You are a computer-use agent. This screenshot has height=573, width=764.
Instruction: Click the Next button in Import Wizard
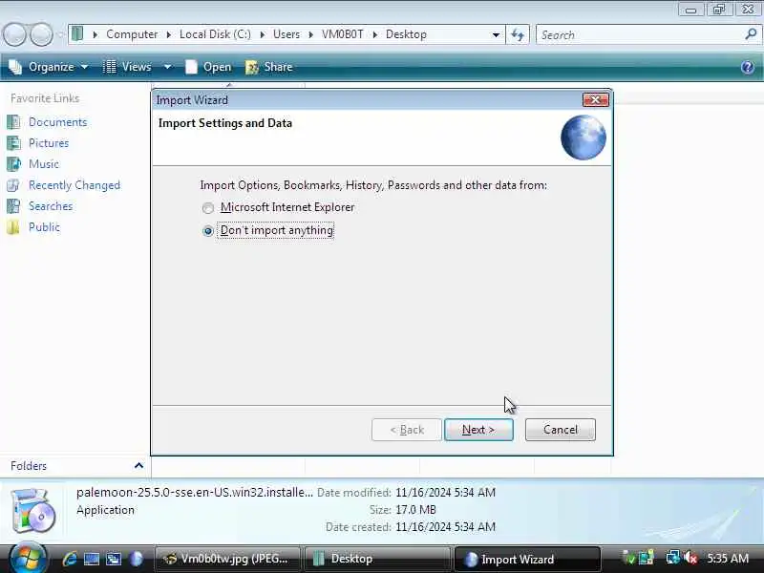[x=478, y=430]
